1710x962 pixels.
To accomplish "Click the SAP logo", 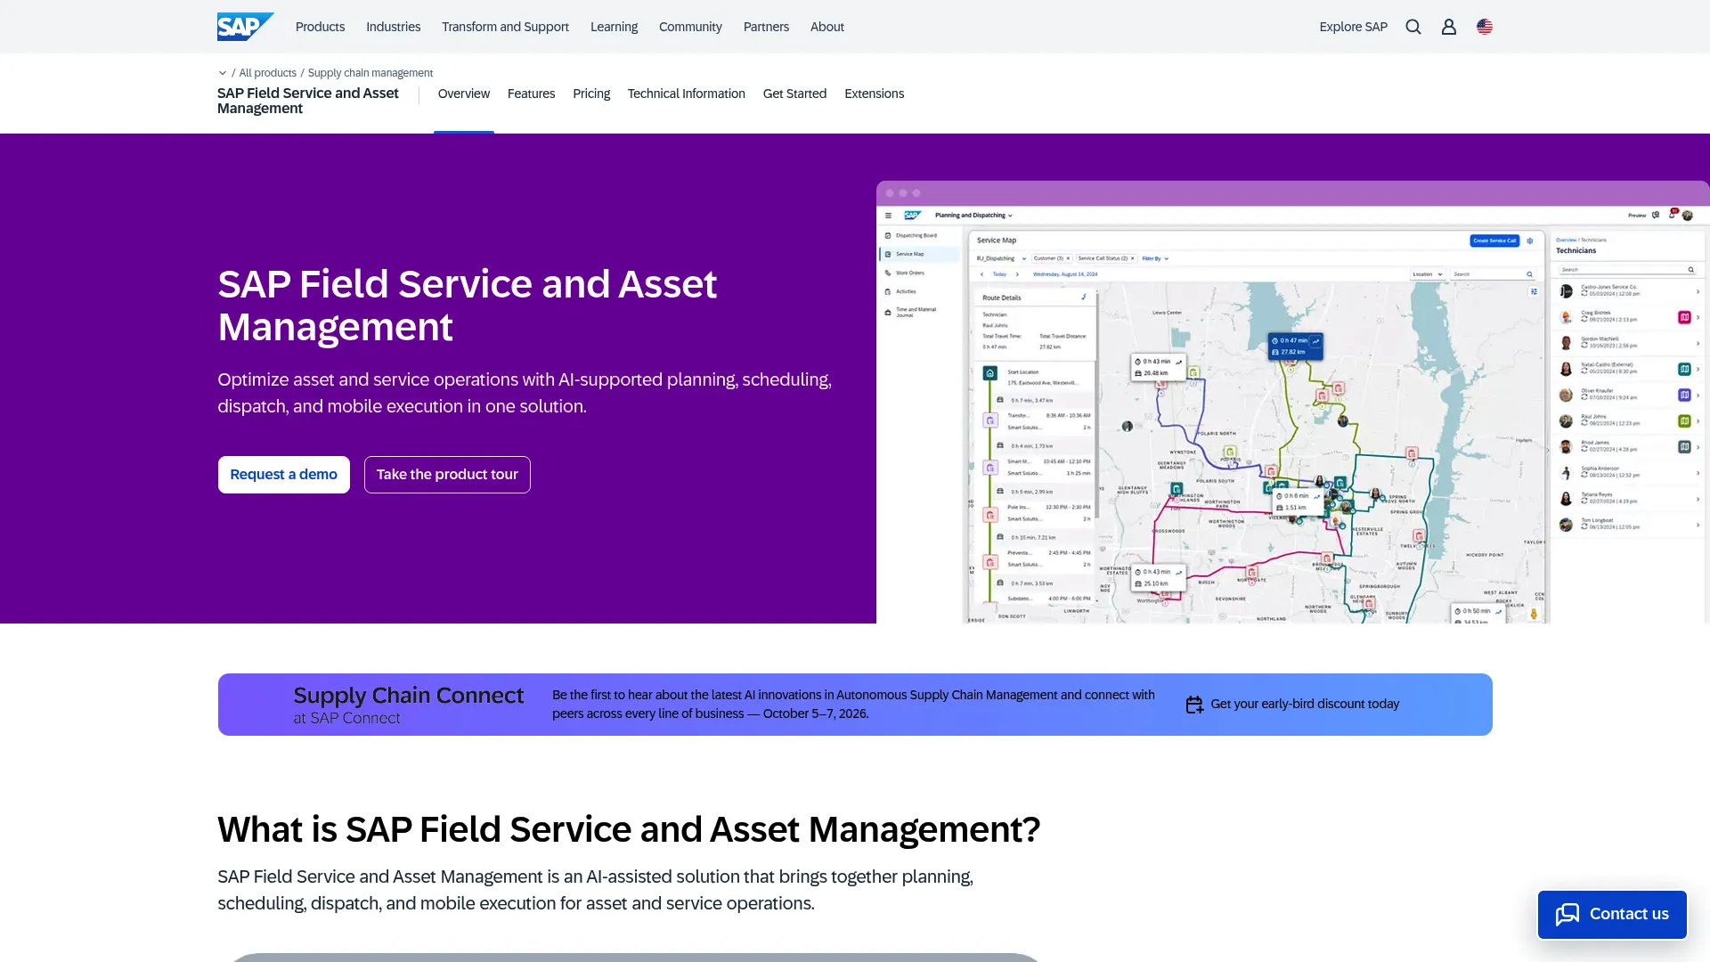I will [x=245, y=27].
